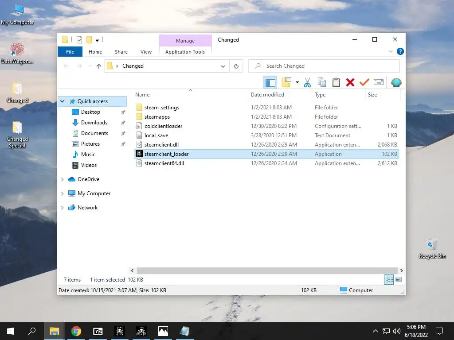Click the clipboard Paste icon
Image resolution: width=454 pixels, height=340 pixels.
tap(336, 83)
